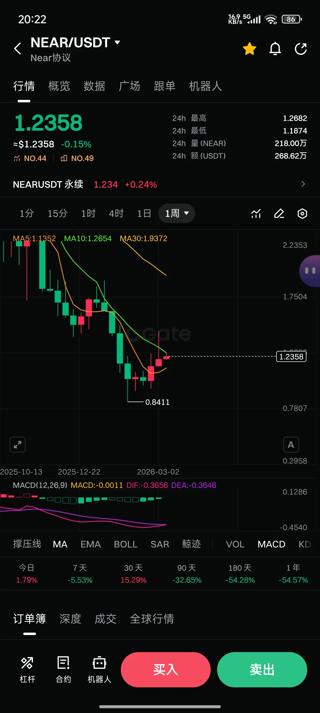The width and height of the screenshot is (320, 713).
Task: Select the SAR indicator
Action: (160, 544)
